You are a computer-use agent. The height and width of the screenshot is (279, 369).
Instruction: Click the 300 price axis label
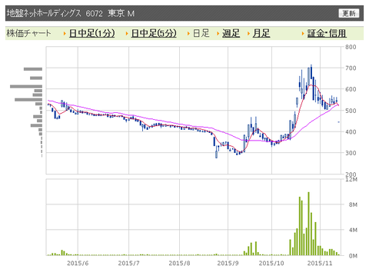click(351, 153)
